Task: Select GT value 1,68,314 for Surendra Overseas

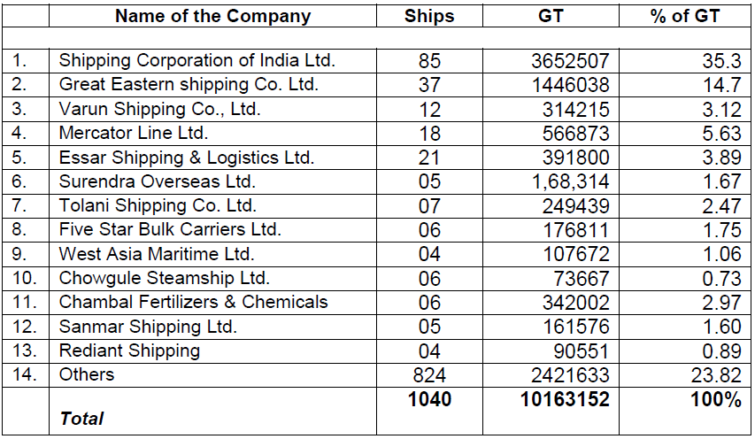Action: tap(568, 181)
